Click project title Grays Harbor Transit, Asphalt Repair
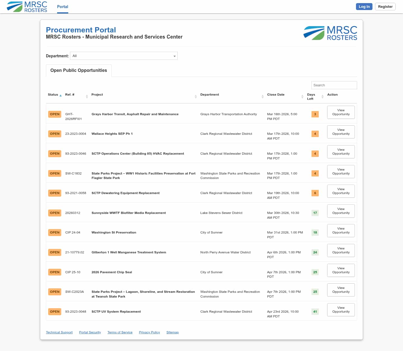This screenshot has height=351, width=403. [x=135, y=114]
